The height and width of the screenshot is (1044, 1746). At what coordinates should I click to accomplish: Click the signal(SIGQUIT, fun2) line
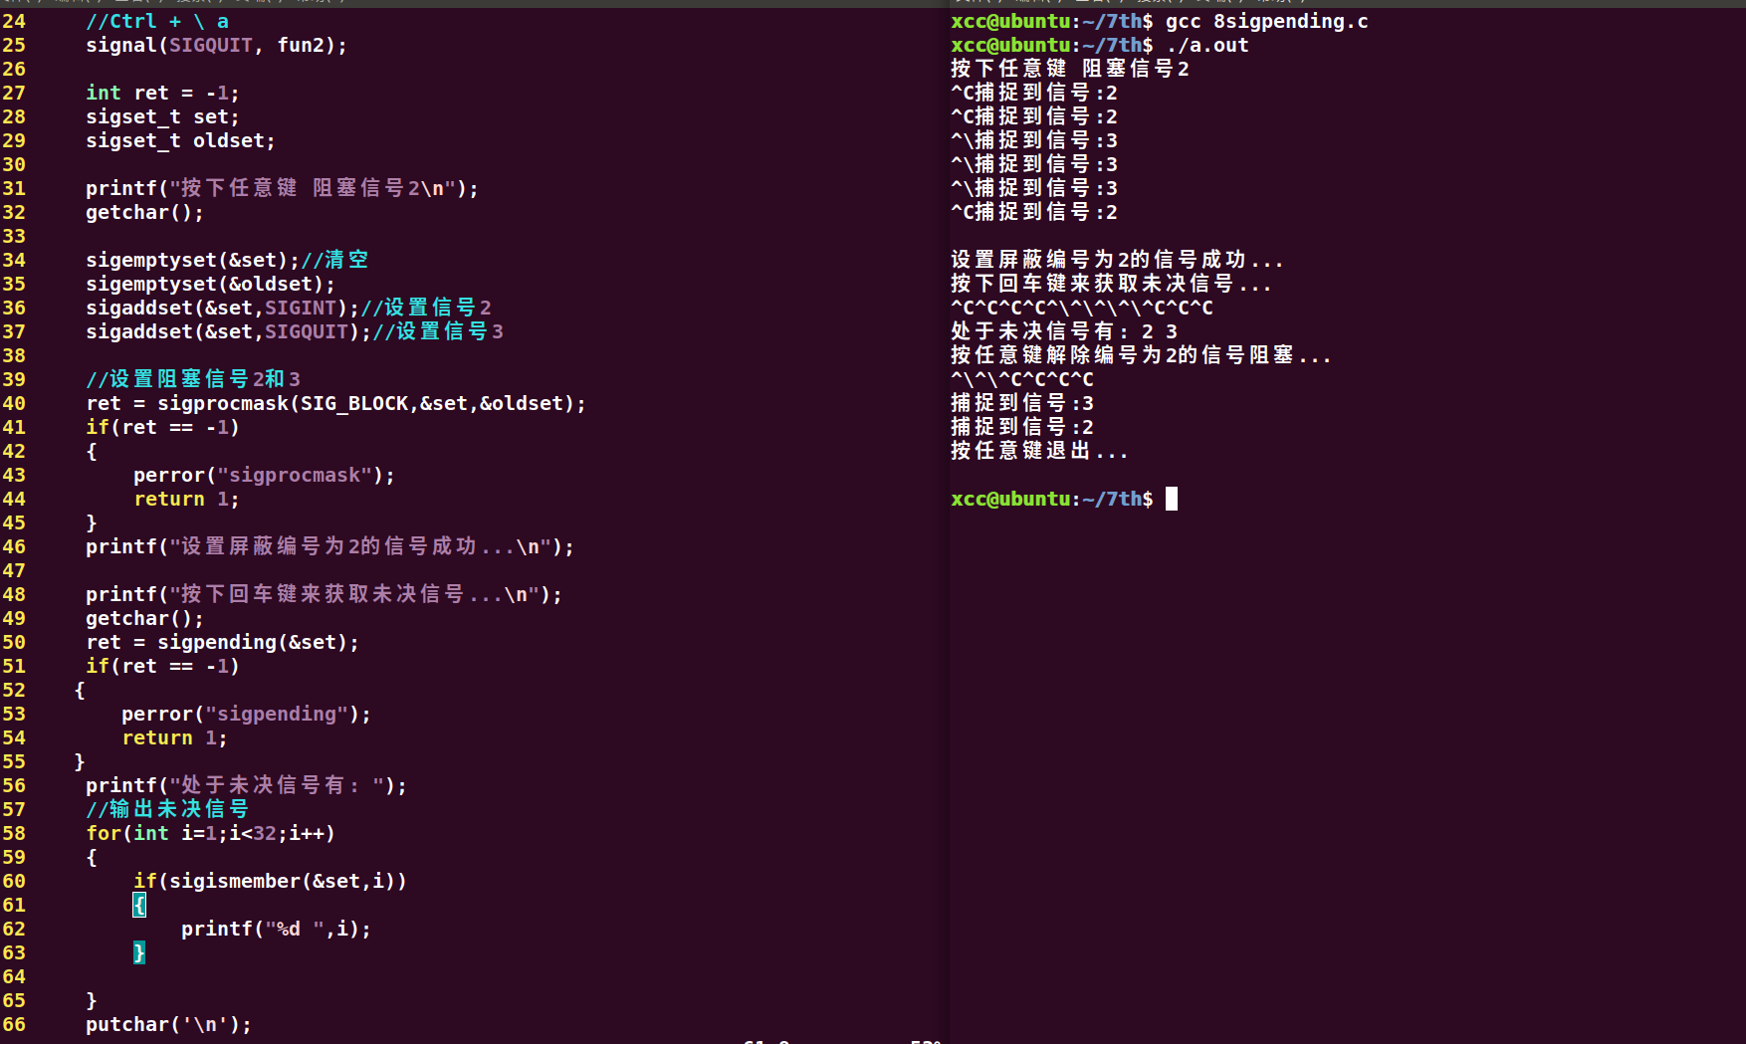(216, 45)
